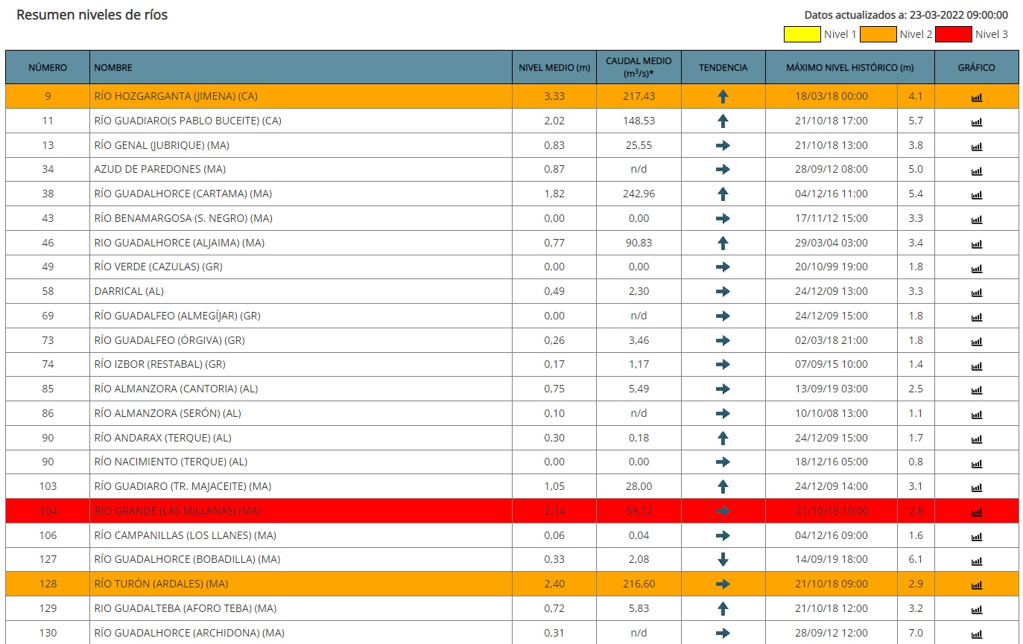Open chart icon for Río Guadalhorce (Archidona)
The width and height of the screenshot is (1023, 644).
[976, 634]
